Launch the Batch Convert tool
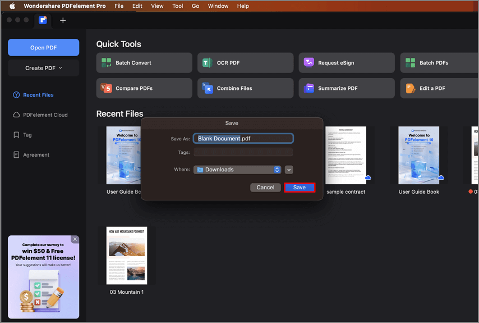Image resolution: width=479 pixels, height=323 pixels. pyautogui.click(x=144, y=63)
